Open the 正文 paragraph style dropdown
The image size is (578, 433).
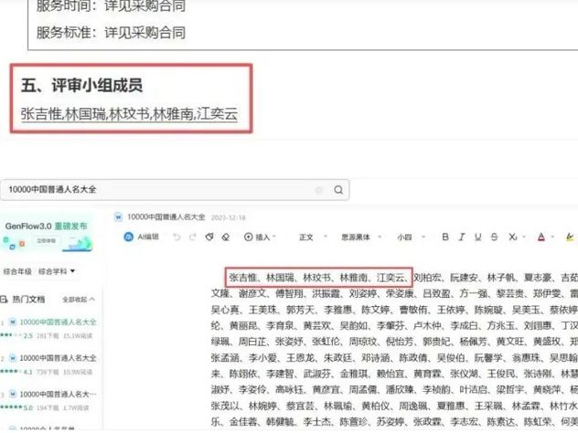pos(310,237)
